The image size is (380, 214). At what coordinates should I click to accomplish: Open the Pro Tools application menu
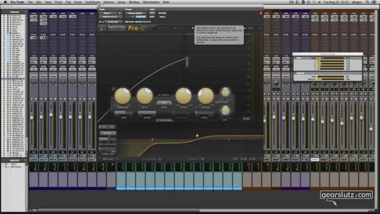(17, 2)
